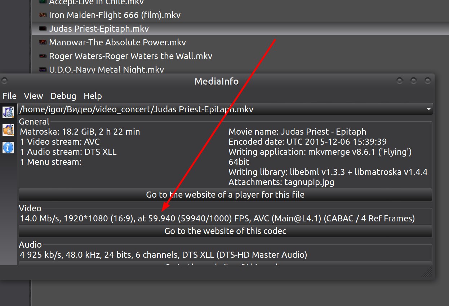
Task: Click the Video line showing 14.0 Mb/s 1920*1080
Action: 217,218
